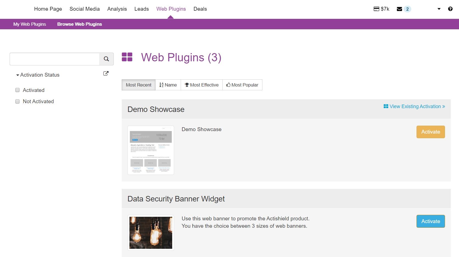
Task: Click the external link icon beside Activation Status
Action: tap(106, 73)
